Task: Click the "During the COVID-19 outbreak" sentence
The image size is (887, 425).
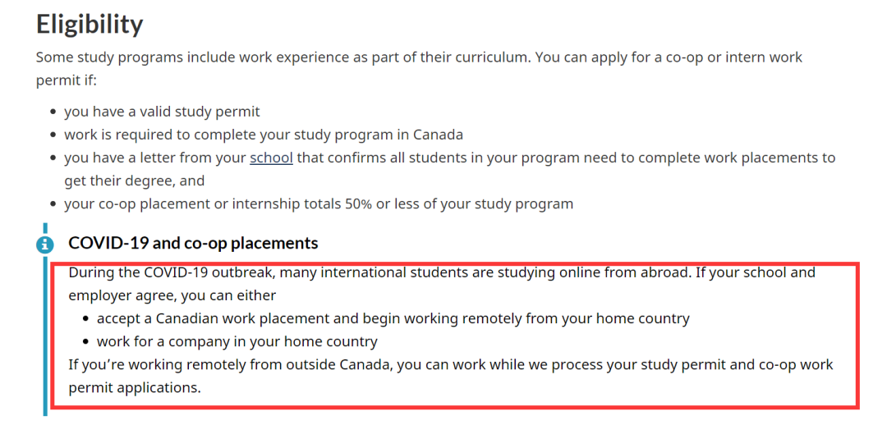Action: [378, 272]
